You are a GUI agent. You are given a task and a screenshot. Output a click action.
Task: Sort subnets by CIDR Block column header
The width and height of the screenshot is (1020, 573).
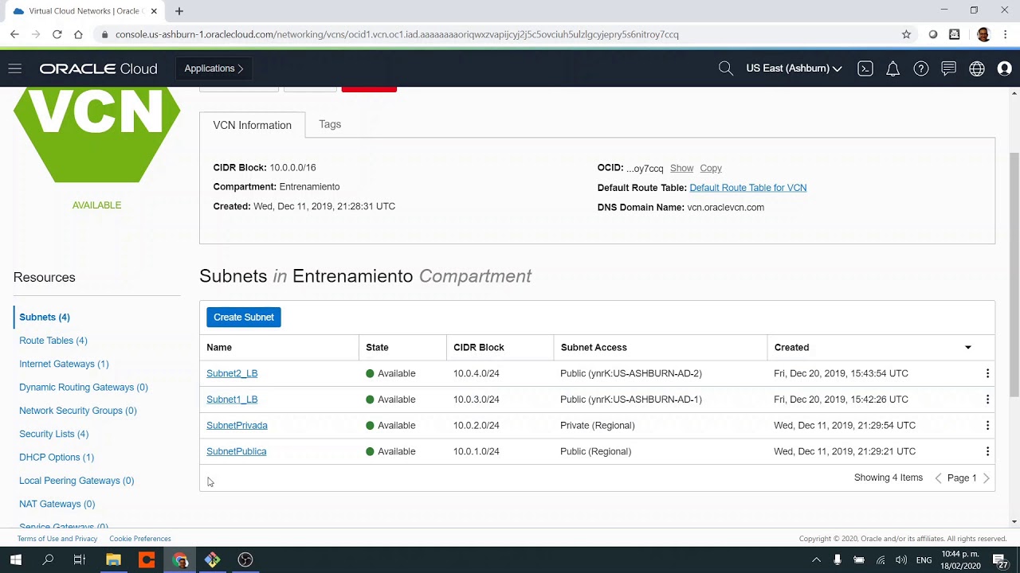point(479,347)
